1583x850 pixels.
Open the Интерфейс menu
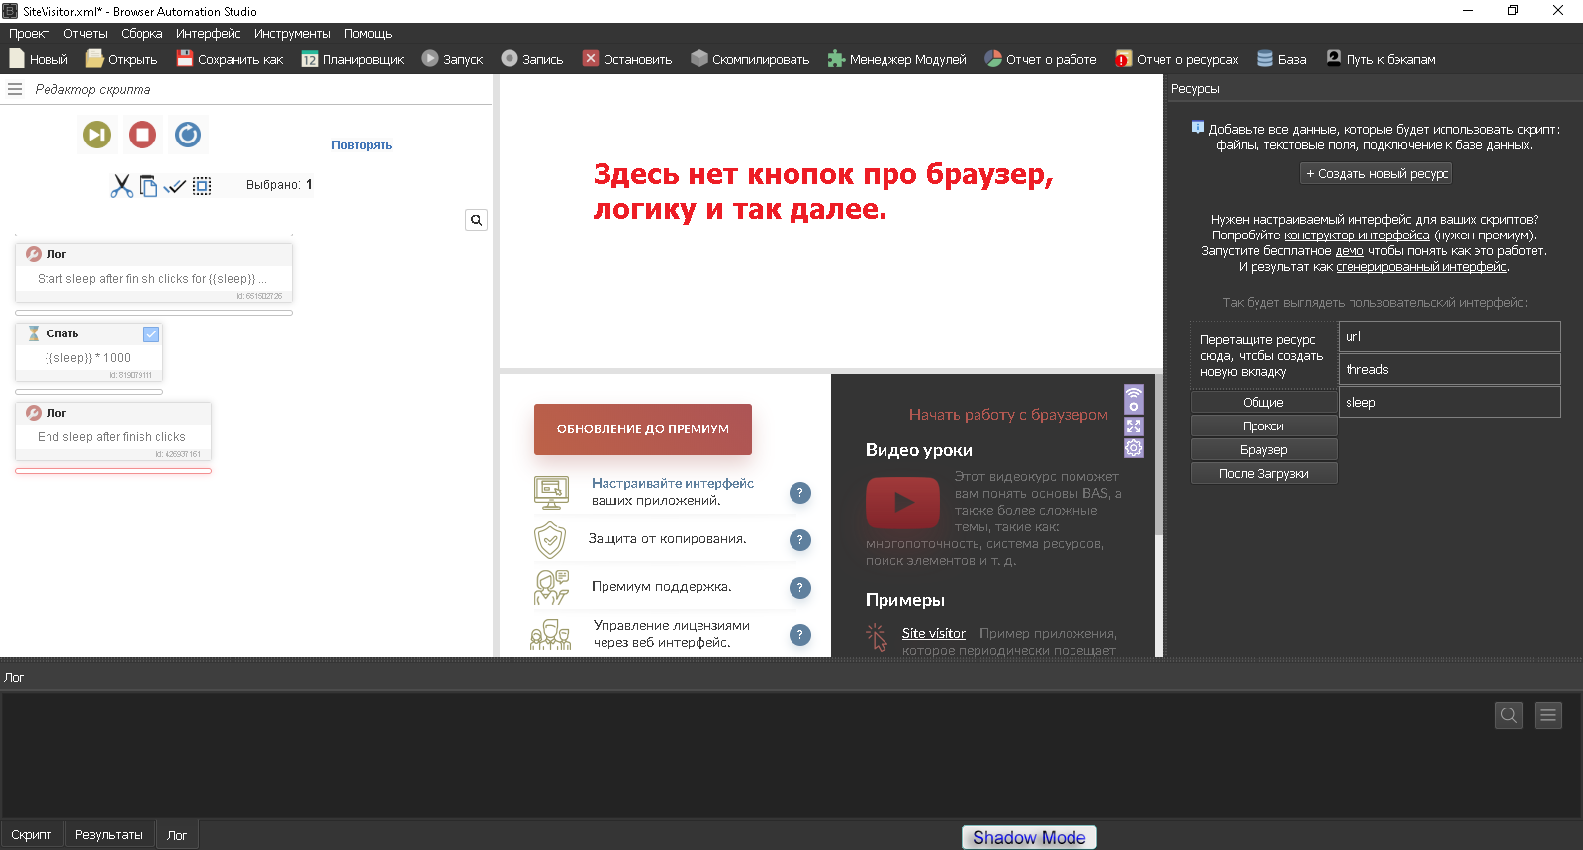pyautogui.click(x=208, y=33)
